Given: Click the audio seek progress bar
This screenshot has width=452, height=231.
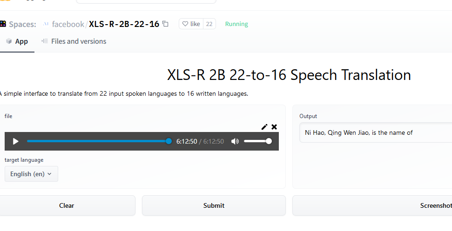Looking at the screenshot, I should click(98, 141).
